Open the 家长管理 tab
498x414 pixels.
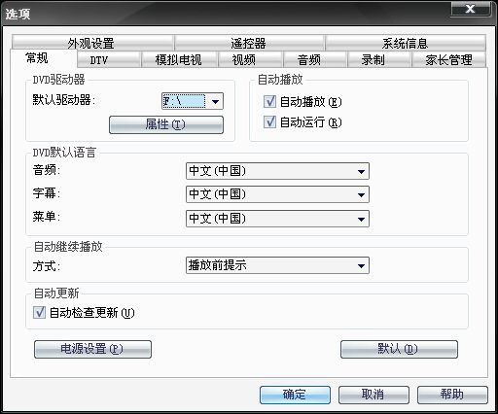(448, 59)
